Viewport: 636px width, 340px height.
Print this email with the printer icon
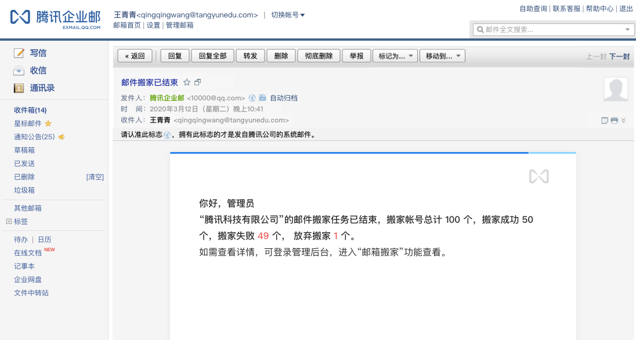pos(614,121)
